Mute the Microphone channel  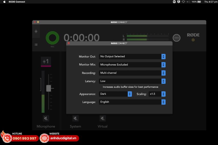tap(46, 118)
